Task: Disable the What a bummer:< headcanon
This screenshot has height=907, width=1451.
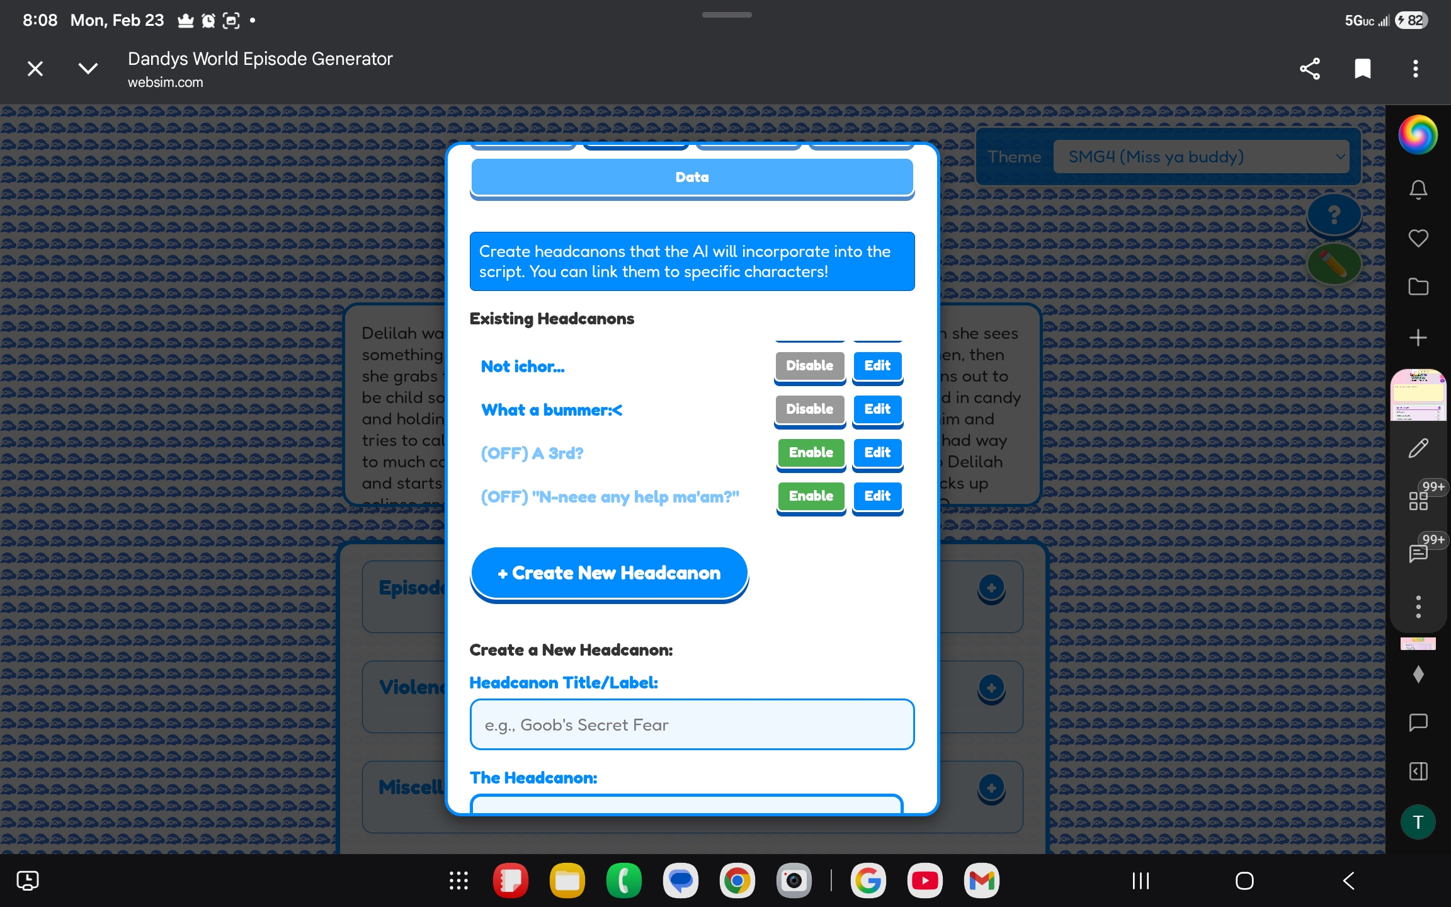Action: pos(809,409)
